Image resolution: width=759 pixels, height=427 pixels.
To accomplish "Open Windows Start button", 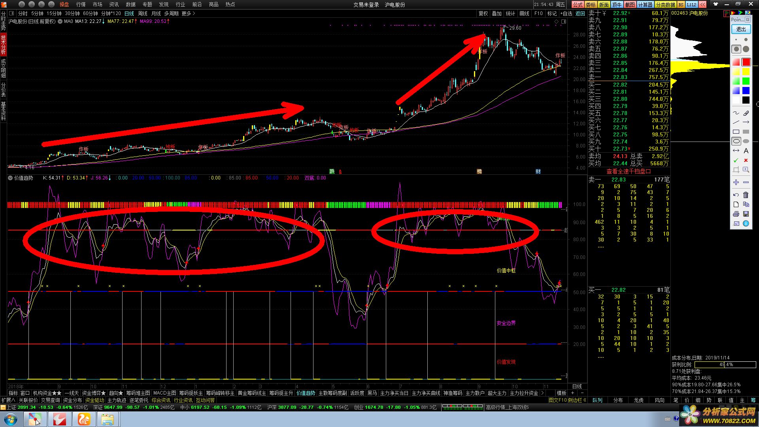I will [11, 419].
